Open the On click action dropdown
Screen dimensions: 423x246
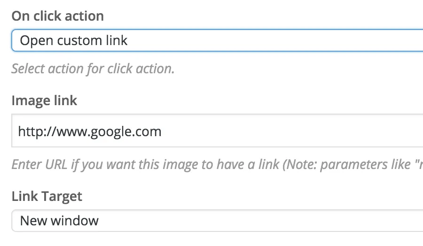tap(216, 40)
